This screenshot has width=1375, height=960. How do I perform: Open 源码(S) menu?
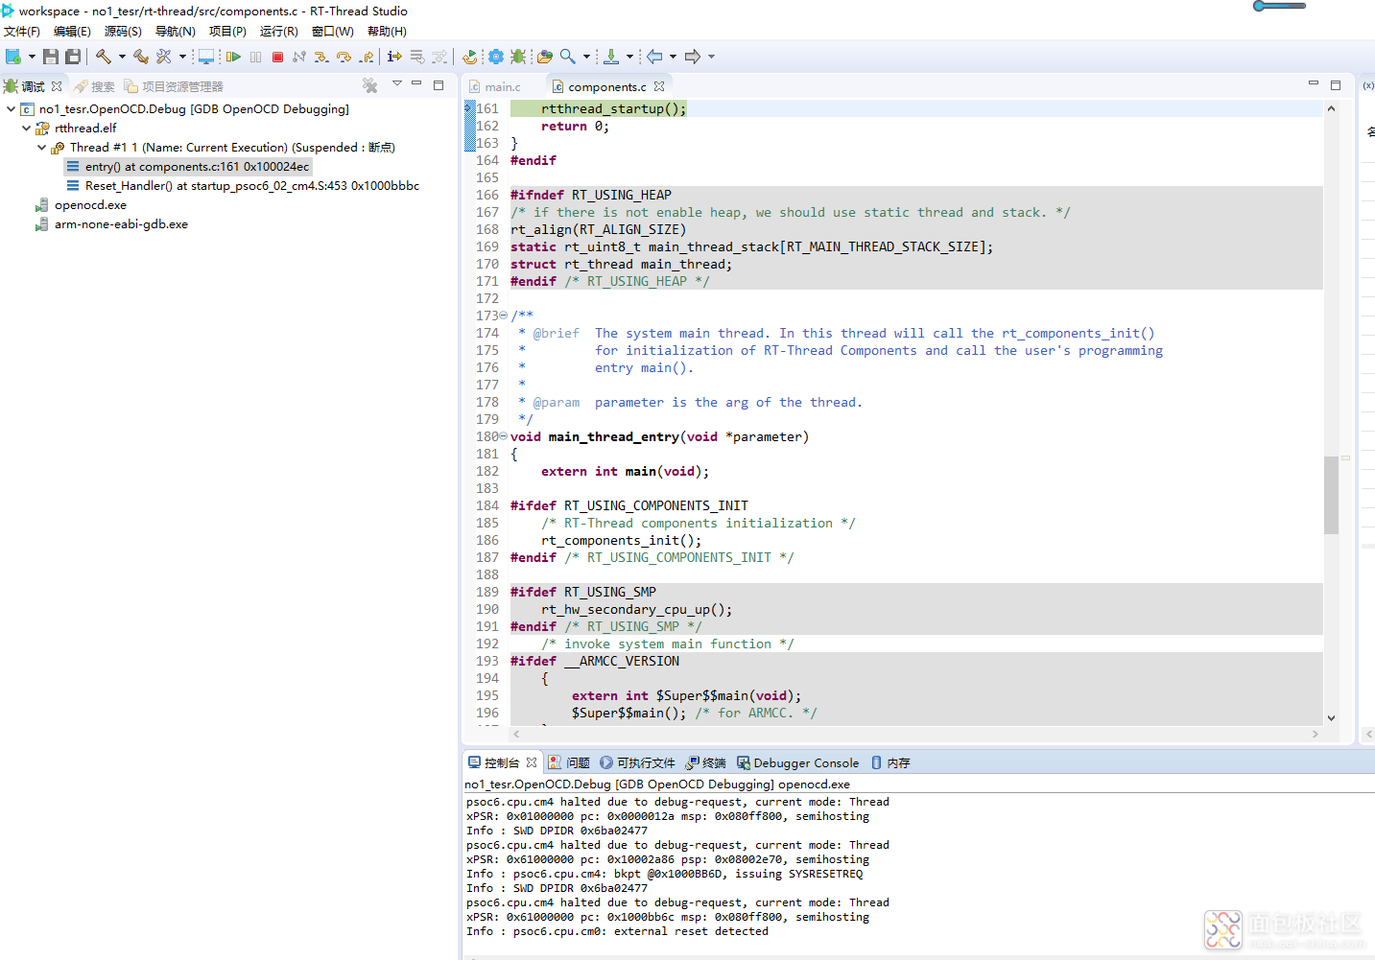point(123,32)
